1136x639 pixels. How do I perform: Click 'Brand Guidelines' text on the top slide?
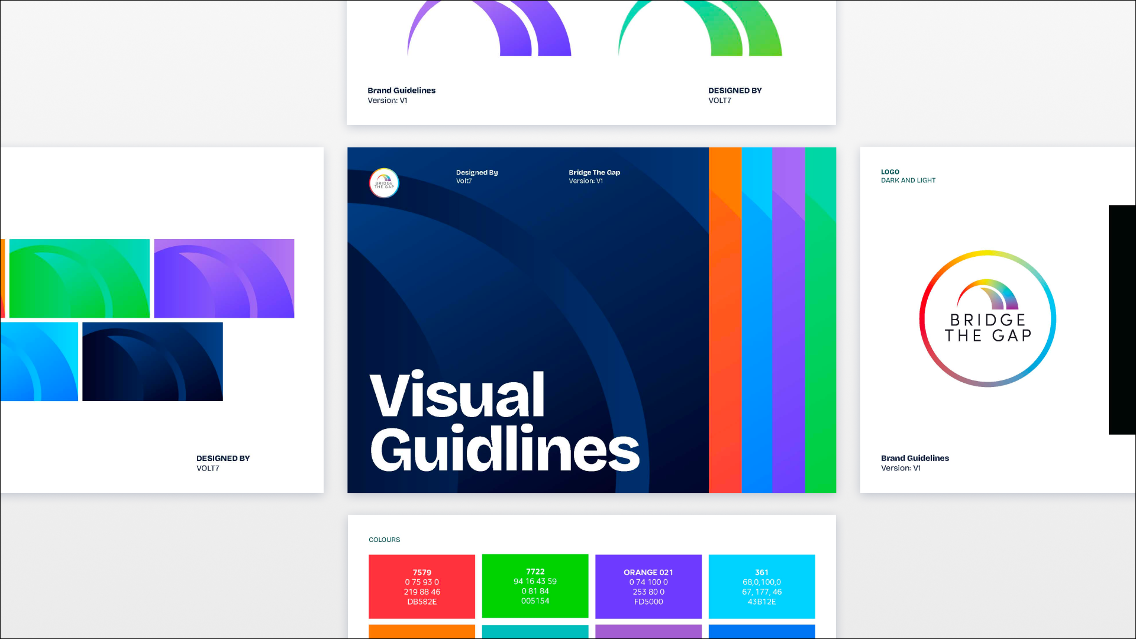tap(401, 91)
